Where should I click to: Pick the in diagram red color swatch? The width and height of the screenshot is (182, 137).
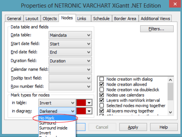coord(81,111)
